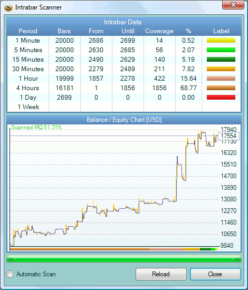Click the 17554 balance value marker
This screenshot has height=290, width=248.
[x=229, y=136]
